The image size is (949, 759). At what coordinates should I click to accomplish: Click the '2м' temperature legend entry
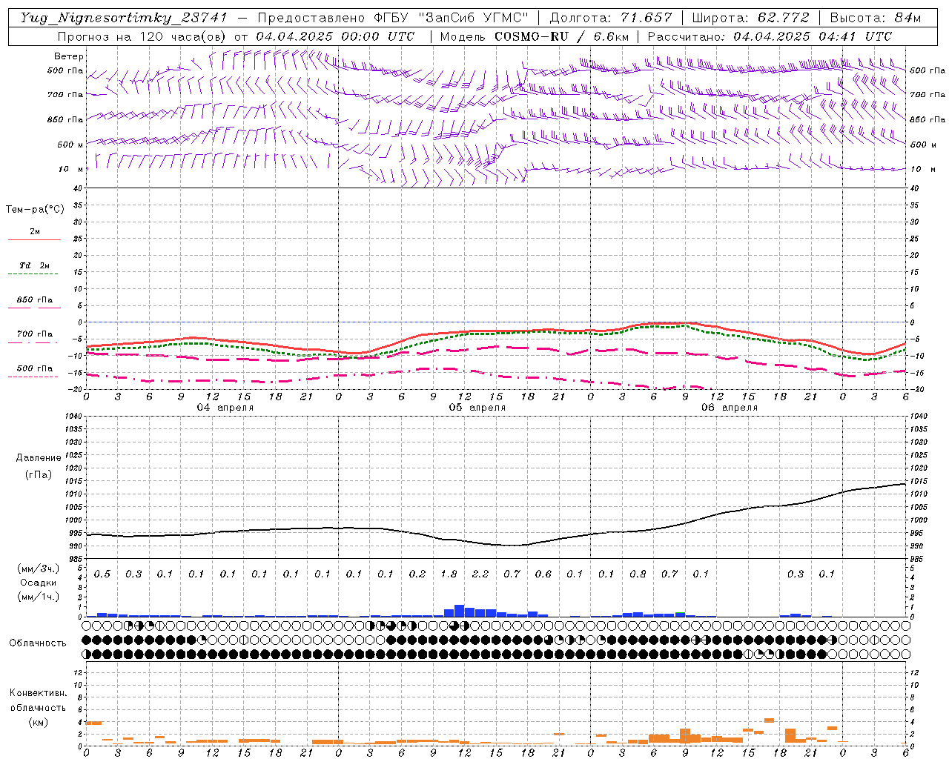[x=35, y=232]
